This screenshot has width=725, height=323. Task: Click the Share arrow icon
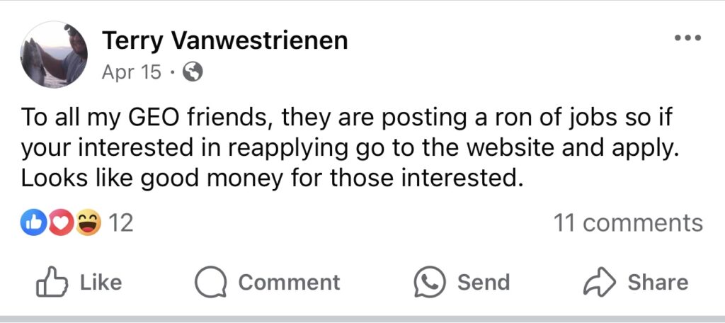click(x=598, y=282)
